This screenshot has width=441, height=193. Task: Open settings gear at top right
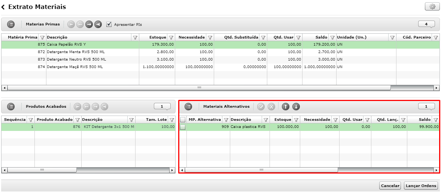coord(432,7)
